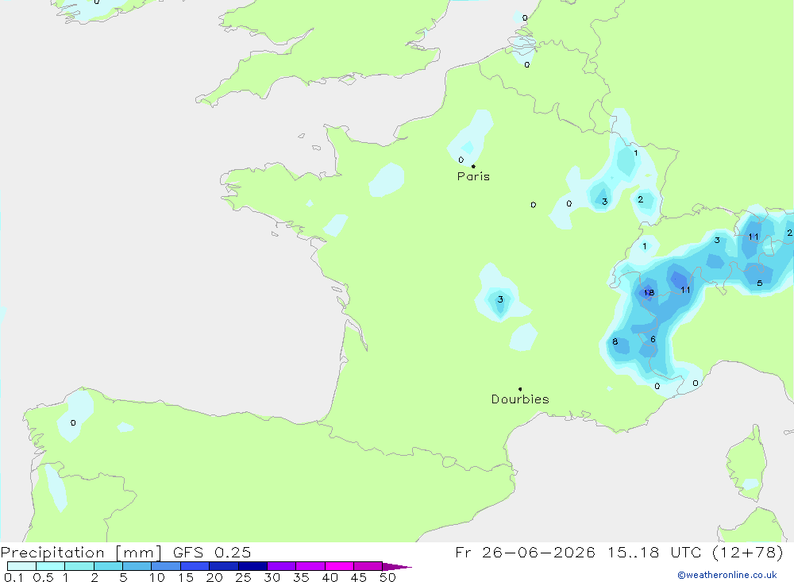Pick the 45–50 mm legend swatch
794x582 pixels.
(x=368, y=566)
